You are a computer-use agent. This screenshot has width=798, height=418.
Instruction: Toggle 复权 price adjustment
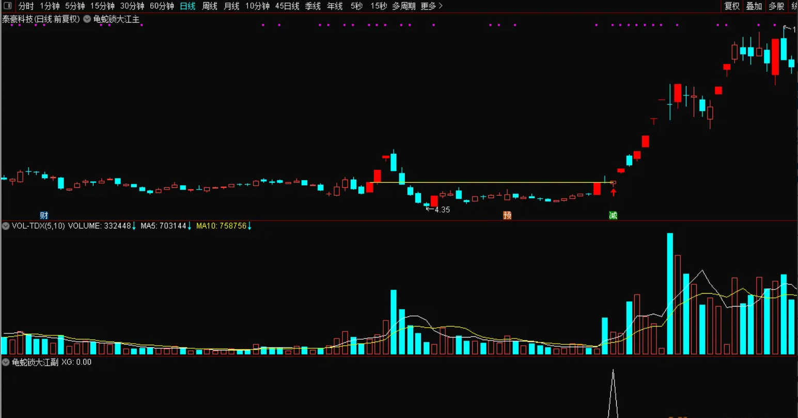click(732, 6)
